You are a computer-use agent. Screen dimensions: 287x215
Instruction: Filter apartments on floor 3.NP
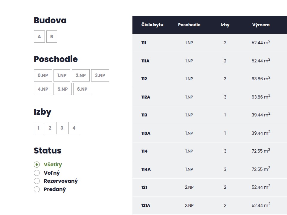click(100, 75)
